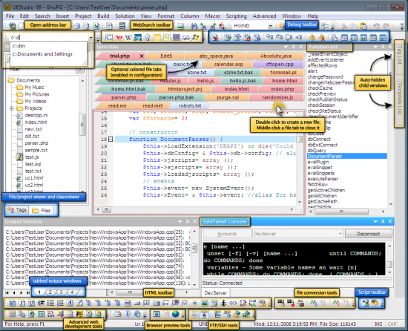Image resolution: width=408 pixels, height=331 pixels.
Task: Toggle the INS insert mode indicator
Action: click(x=378, y=324)
